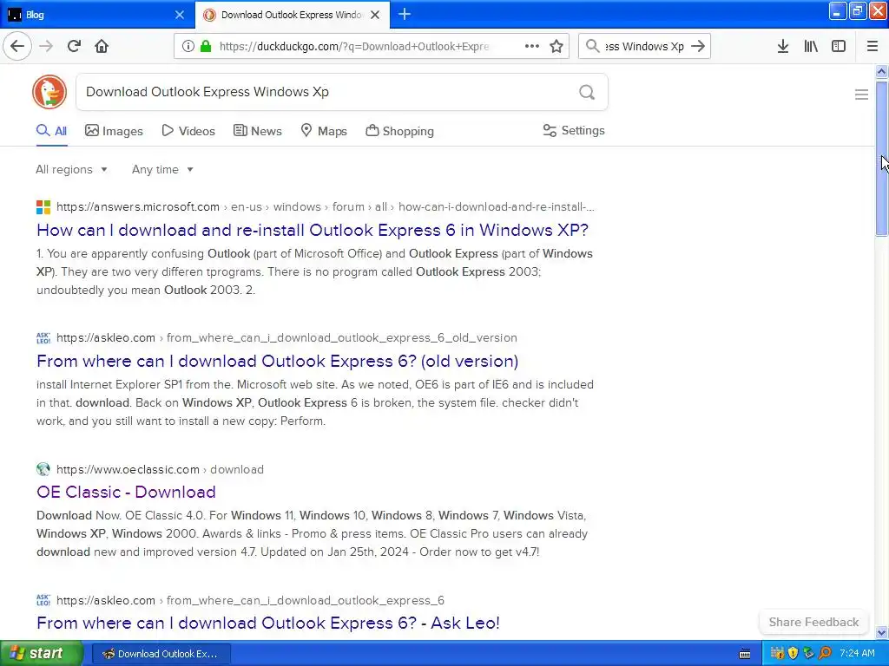Viewport: 889px width, 666px height.
Task: Click Microsoft favicon beside answers.microsoft.com
Action: click(x=43, y=206)
